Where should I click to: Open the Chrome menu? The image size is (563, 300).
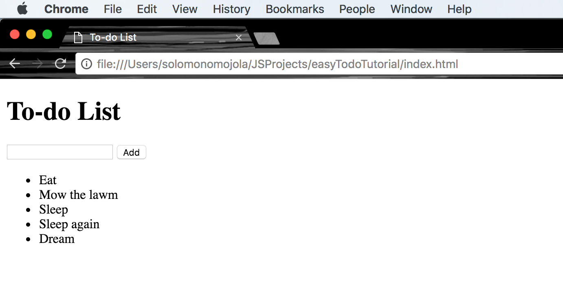point(66,9)
